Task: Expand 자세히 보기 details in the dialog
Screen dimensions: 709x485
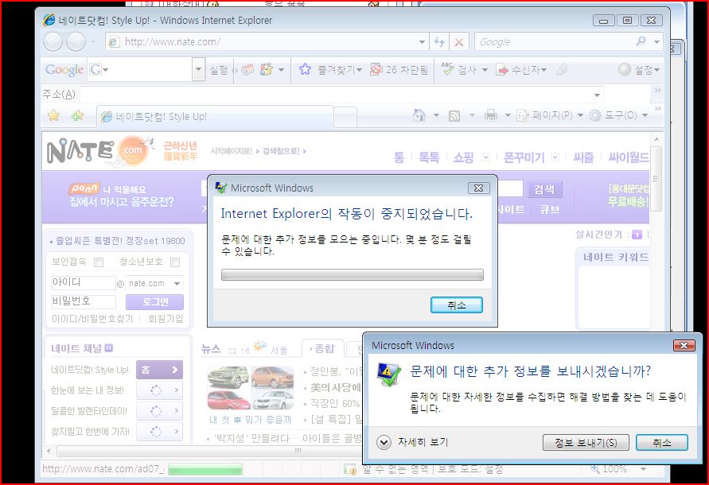Action: click(x=384, y=442)
